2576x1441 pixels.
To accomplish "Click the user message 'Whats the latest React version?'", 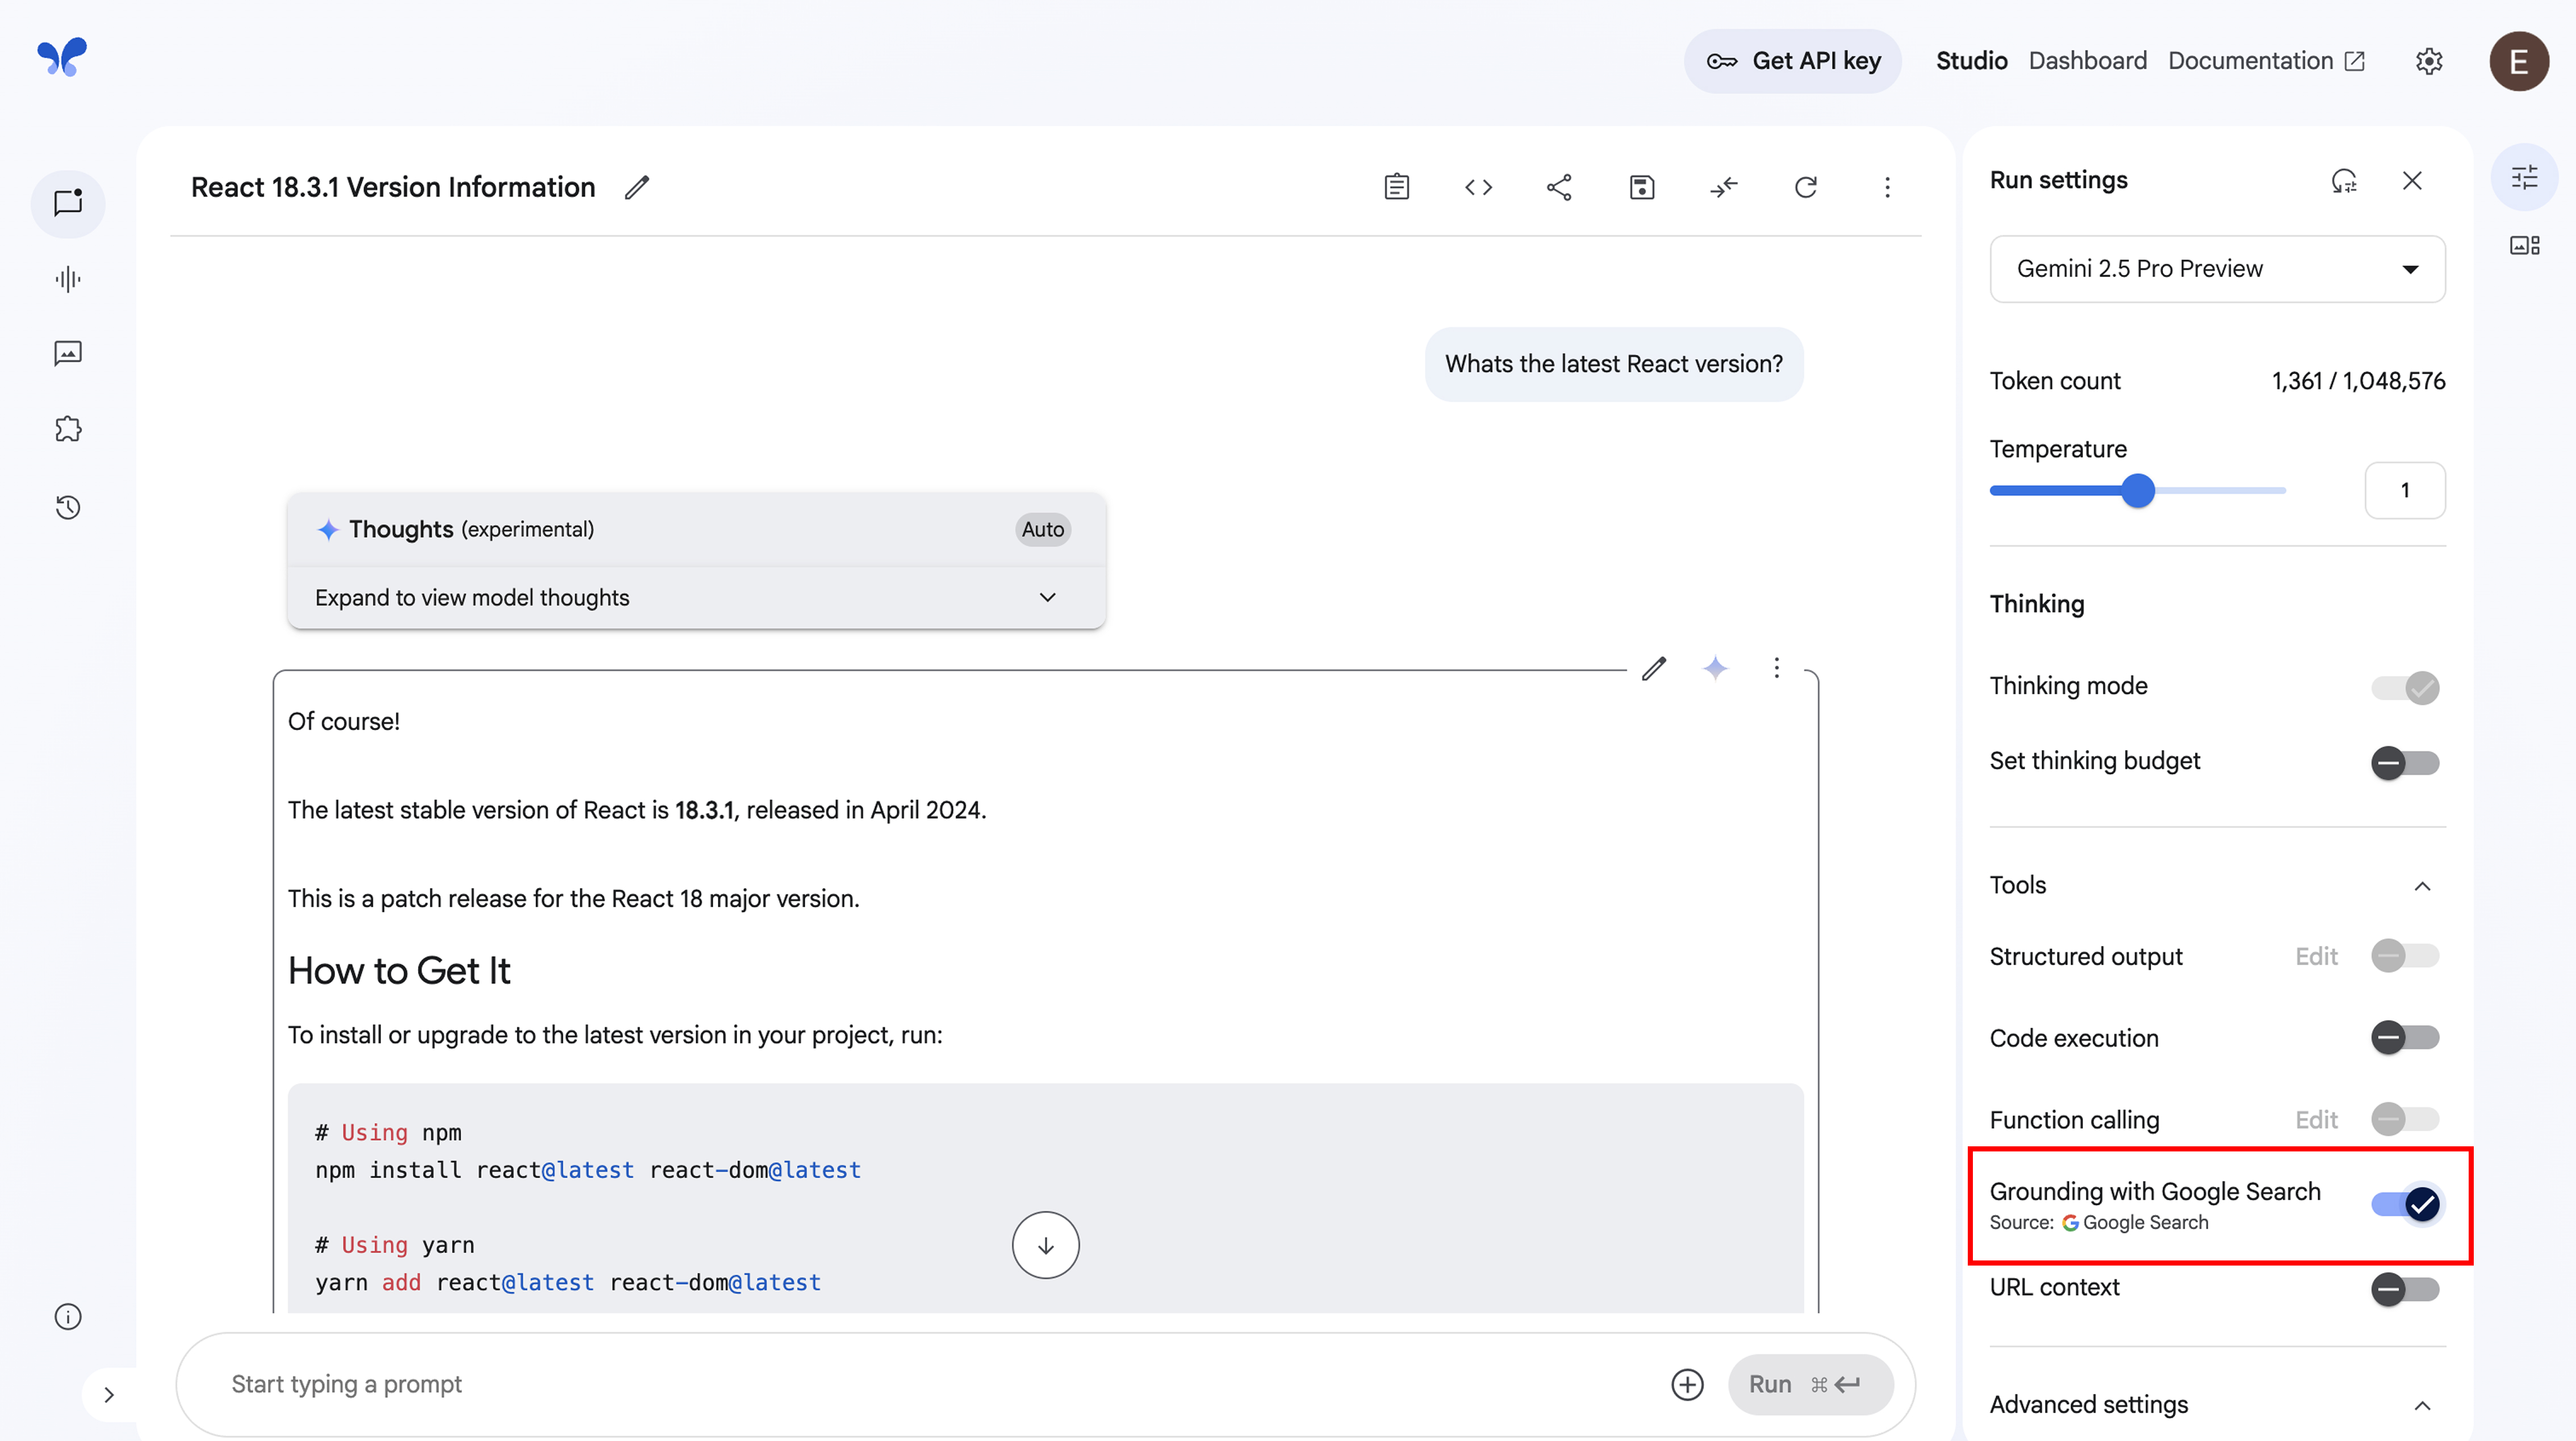I will click(x=1614, y=365).
